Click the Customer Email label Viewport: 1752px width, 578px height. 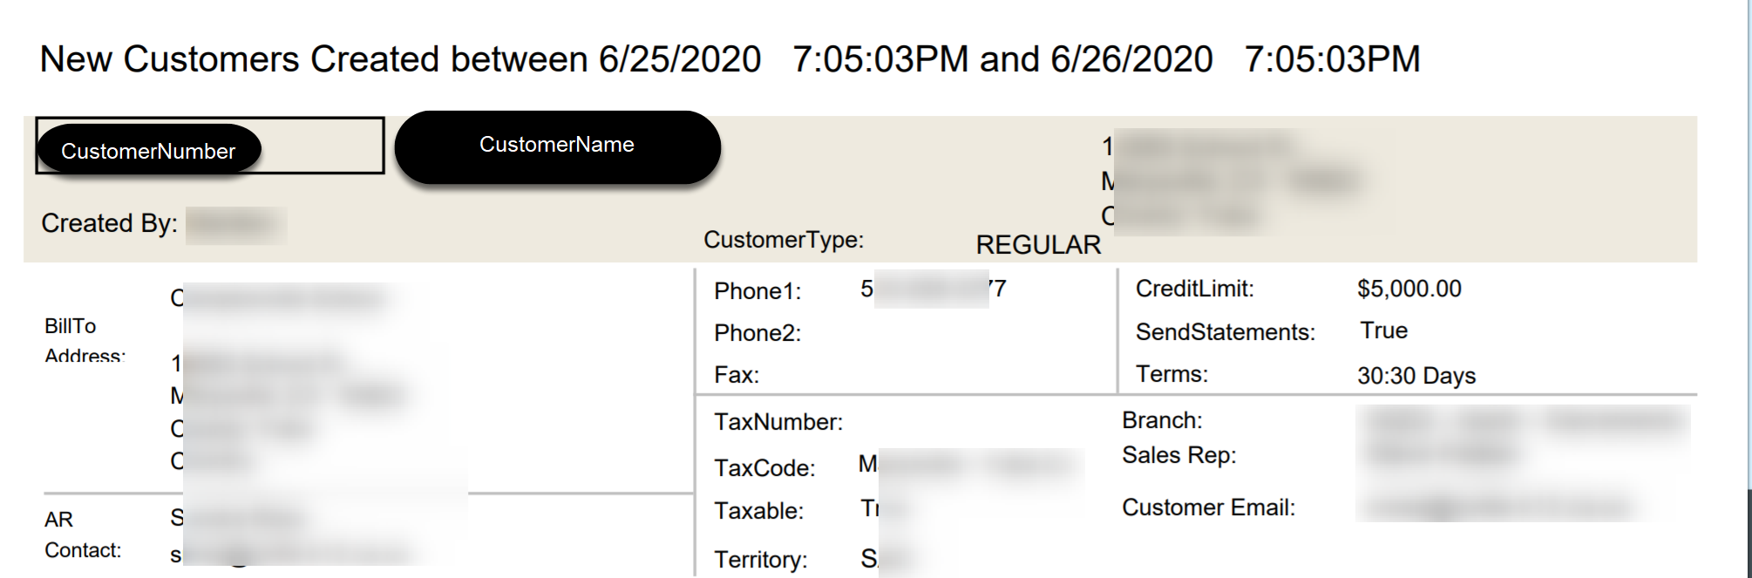(x=1209, y=507)
